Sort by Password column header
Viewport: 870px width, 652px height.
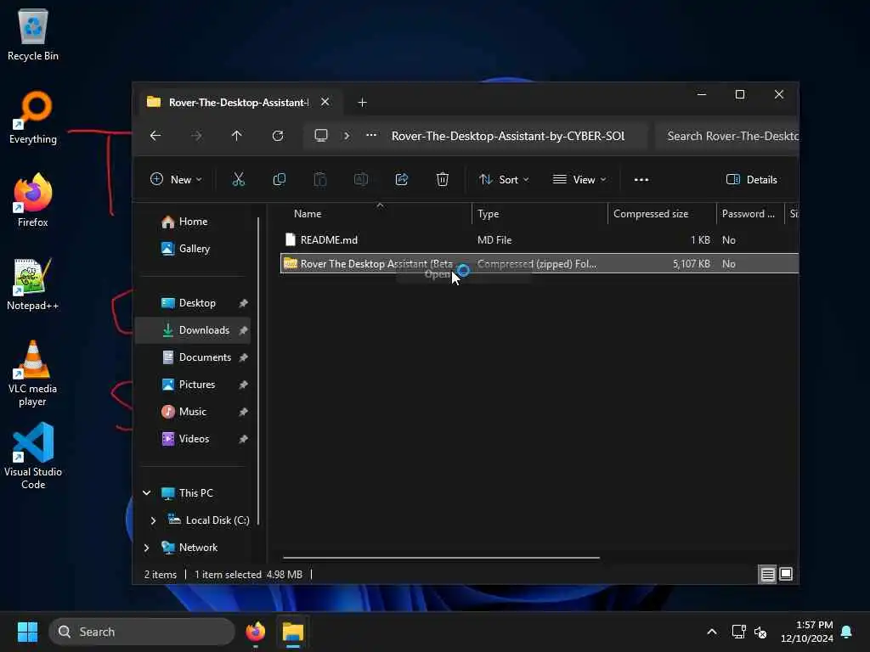click(749, 213)
